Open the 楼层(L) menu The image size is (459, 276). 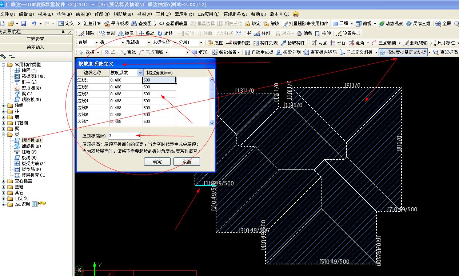point(45,14)
